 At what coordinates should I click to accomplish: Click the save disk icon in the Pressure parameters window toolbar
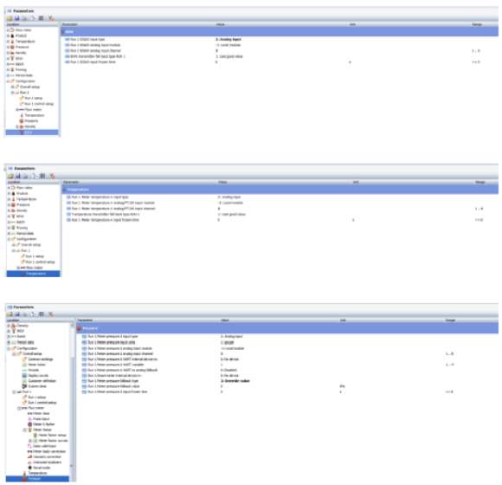(x=17, y=314)
